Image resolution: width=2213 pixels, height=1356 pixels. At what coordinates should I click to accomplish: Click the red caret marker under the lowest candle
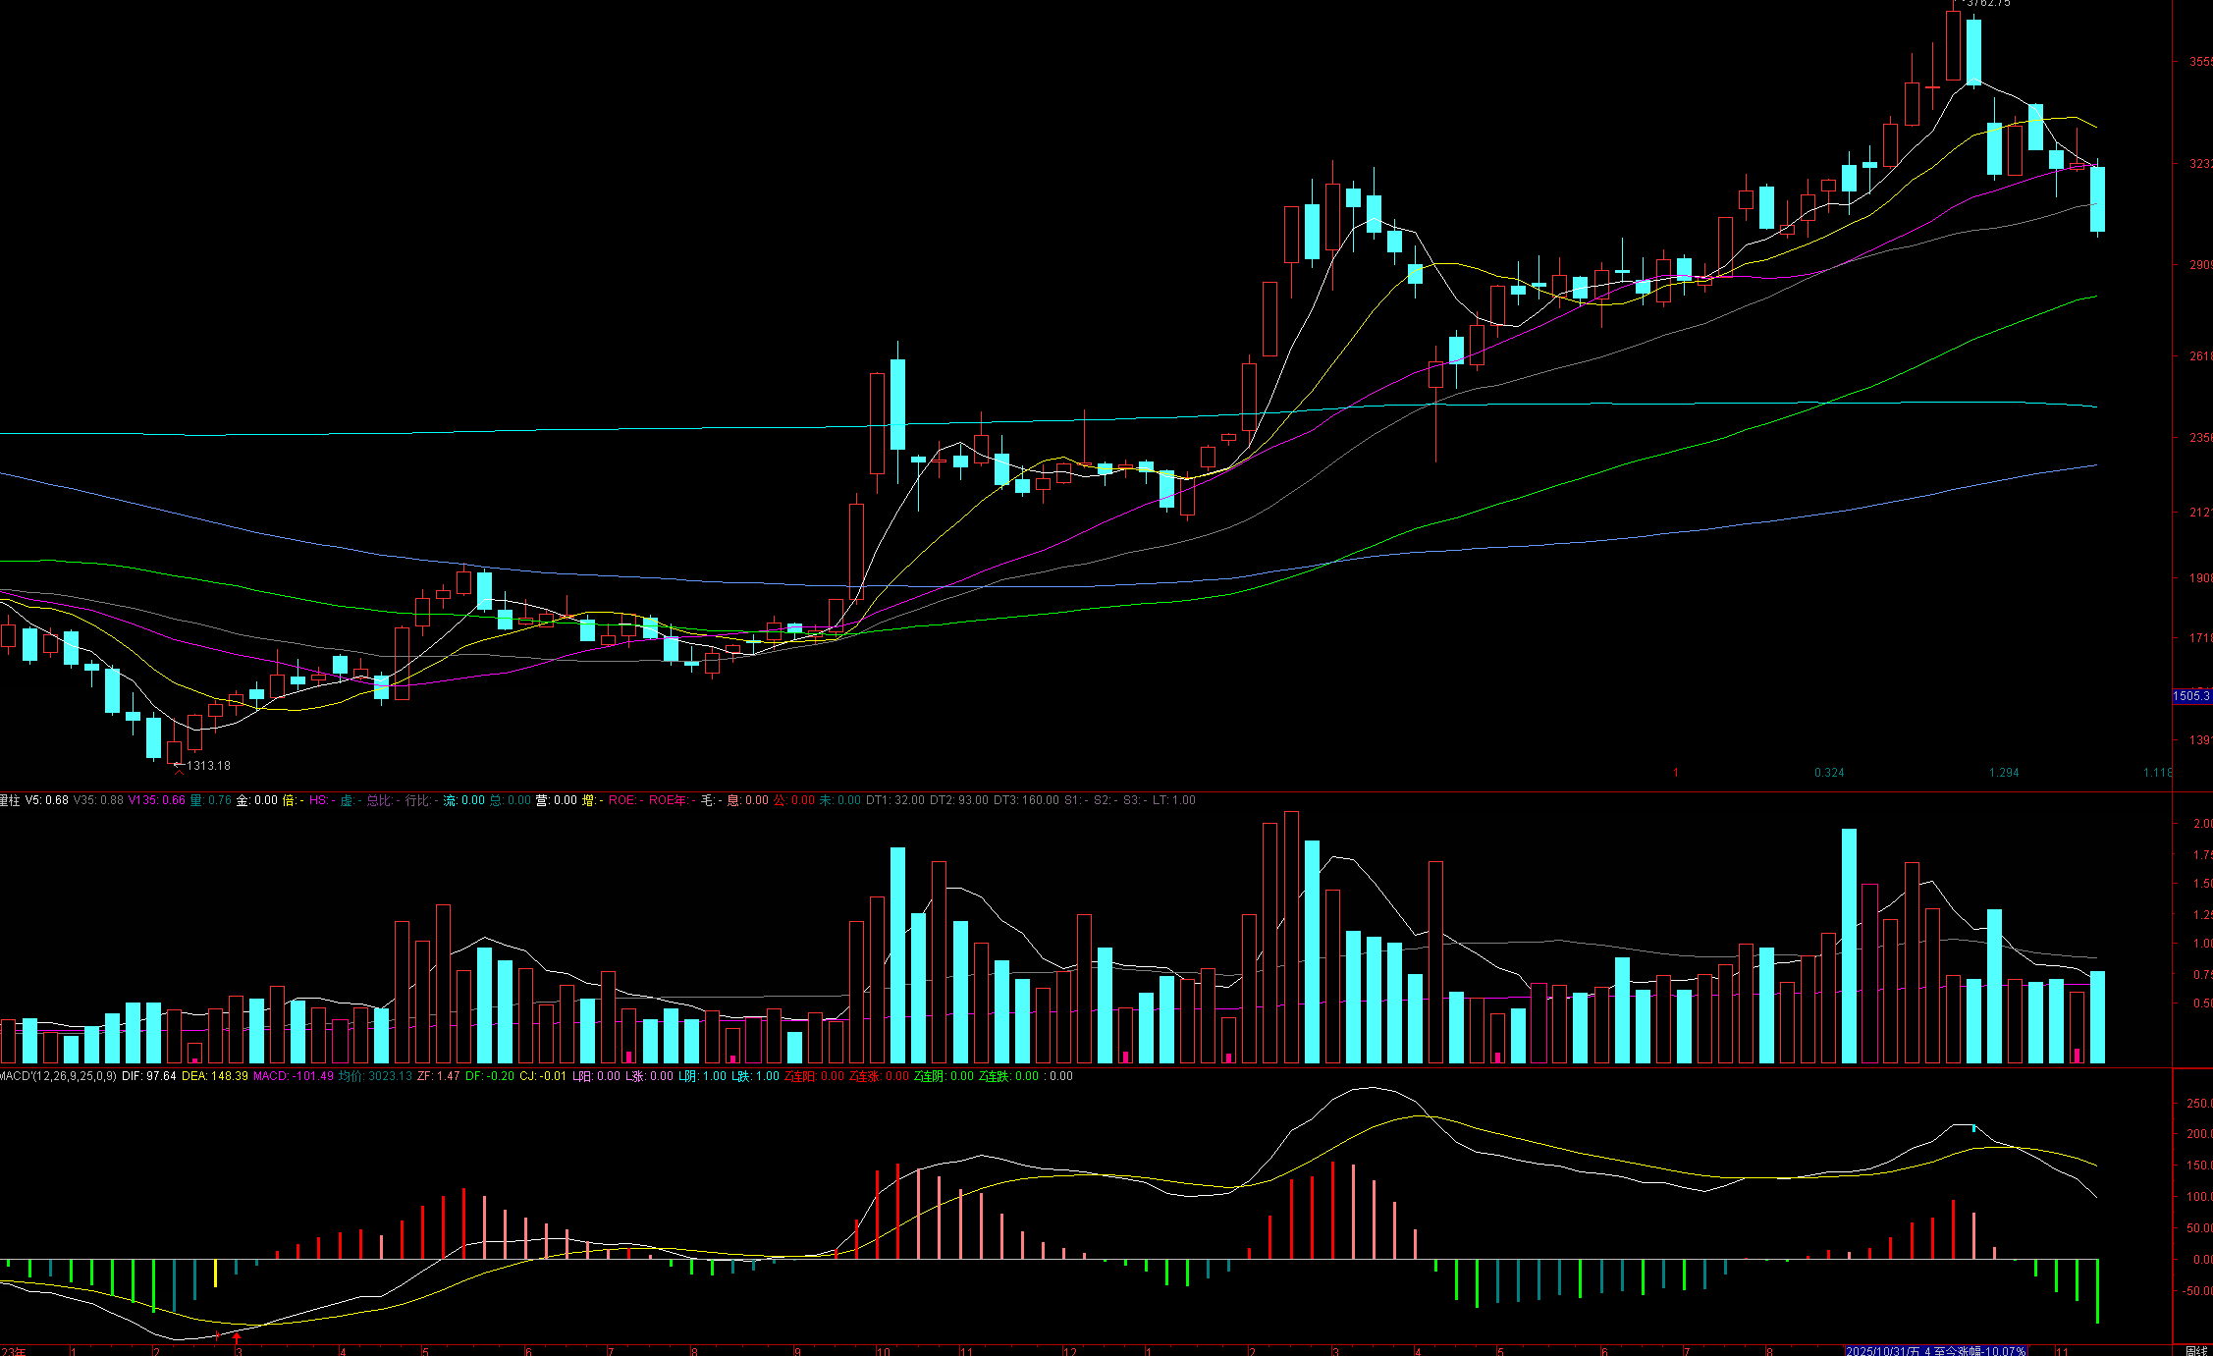[179, 772]
